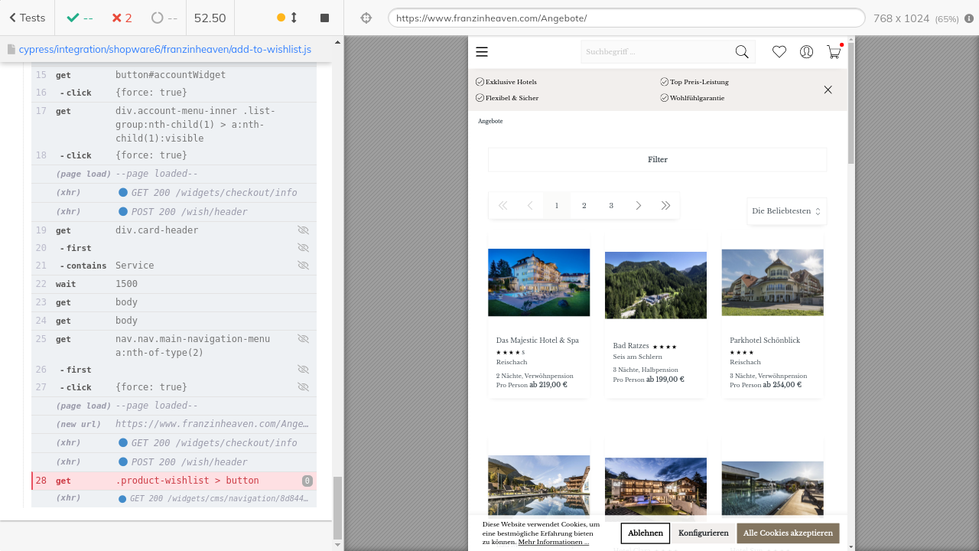This screenshot has width=979, height=551.
Task: Open the shopping cart icon
Action: [x=833, y=52]
